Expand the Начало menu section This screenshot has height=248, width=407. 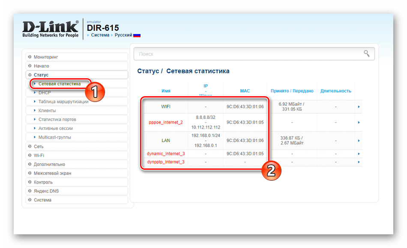77,66
